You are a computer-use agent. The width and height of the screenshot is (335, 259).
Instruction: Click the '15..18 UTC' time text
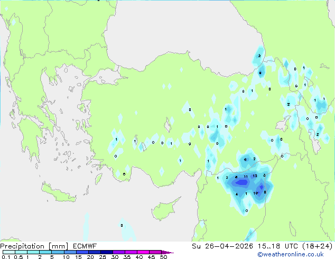[x=278, y=246]
